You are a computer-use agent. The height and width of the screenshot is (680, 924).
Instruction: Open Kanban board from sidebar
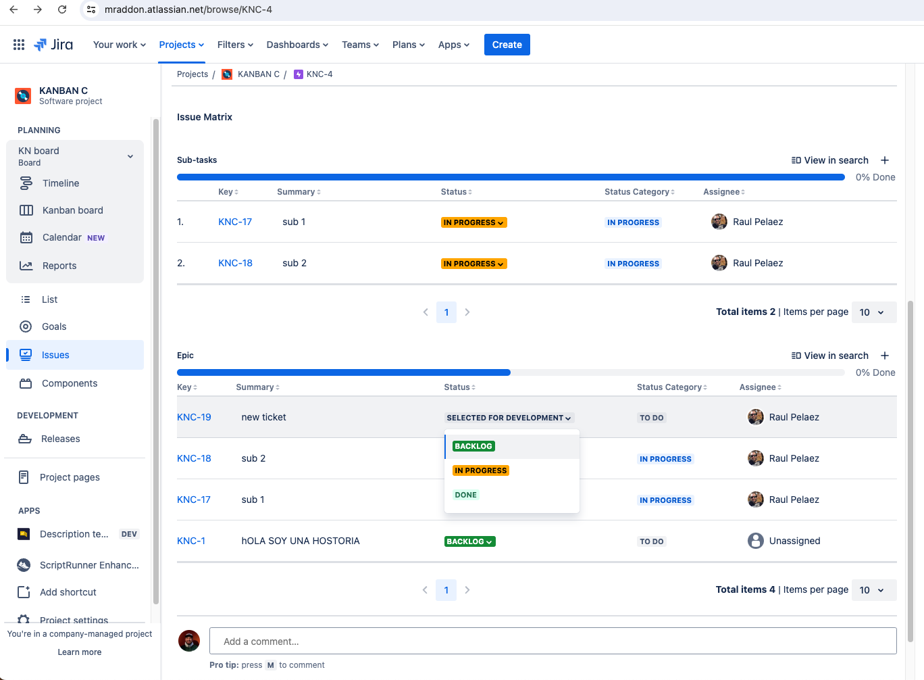72,210
